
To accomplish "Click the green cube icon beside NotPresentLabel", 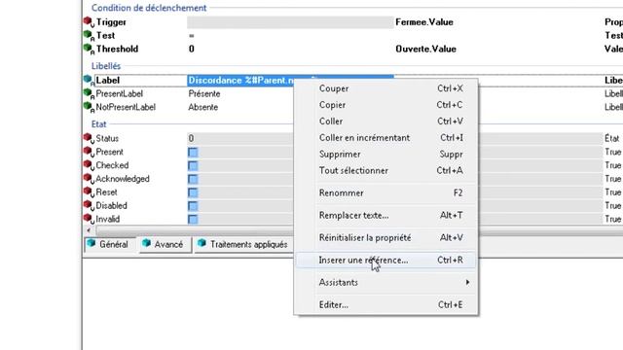I will pos(88,106).
